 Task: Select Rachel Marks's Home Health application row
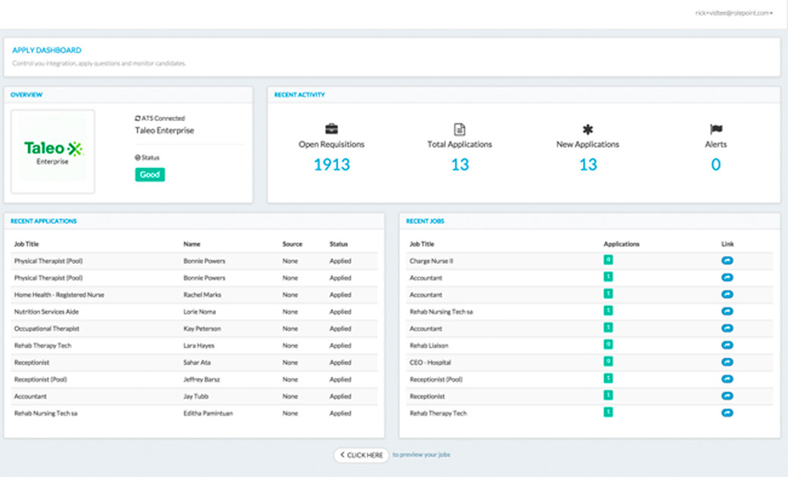point(189,295)
